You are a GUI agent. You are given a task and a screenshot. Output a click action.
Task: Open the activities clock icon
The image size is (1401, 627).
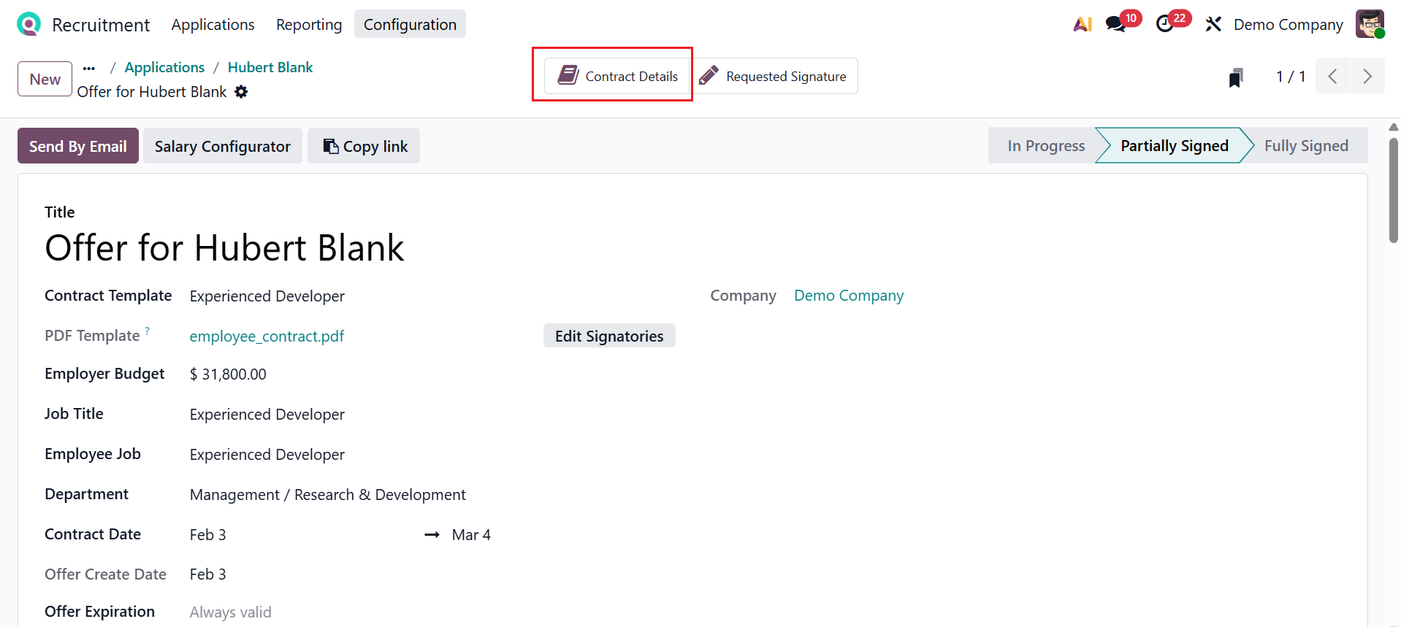pyautogui.click(x=1165, y=24)
